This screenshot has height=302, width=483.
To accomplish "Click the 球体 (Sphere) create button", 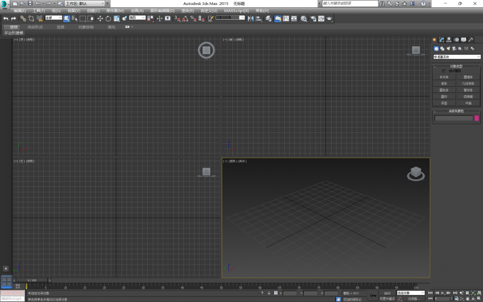I will pyautogui.click(x=444, y=84).
